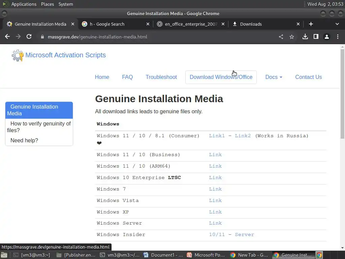Open the Places menu
The image size is (345, 259).
(48, 4)
